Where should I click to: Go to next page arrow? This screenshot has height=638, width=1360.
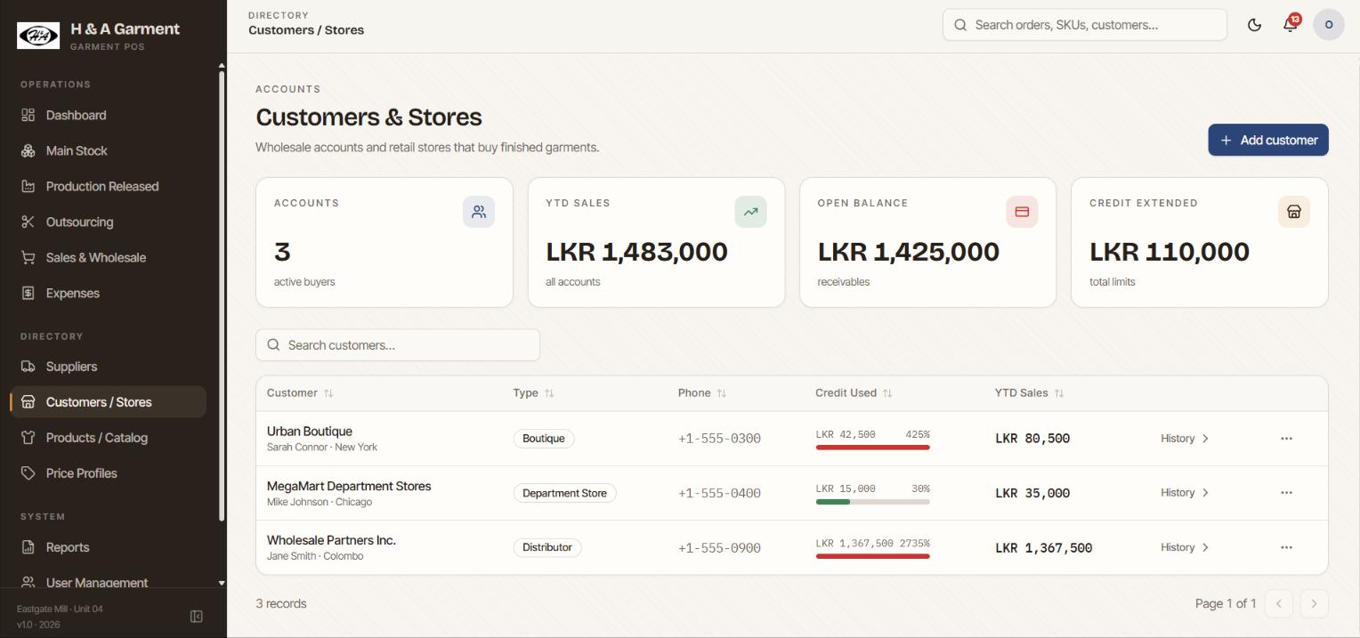click(x=1314, y=603)
